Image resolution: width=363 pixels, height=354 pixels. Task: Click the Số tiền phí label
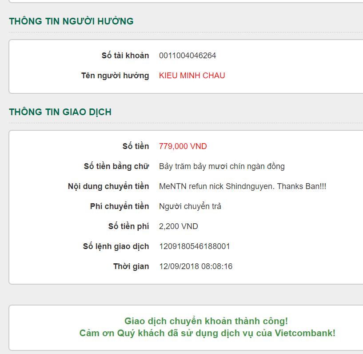[x=128, y=226]
